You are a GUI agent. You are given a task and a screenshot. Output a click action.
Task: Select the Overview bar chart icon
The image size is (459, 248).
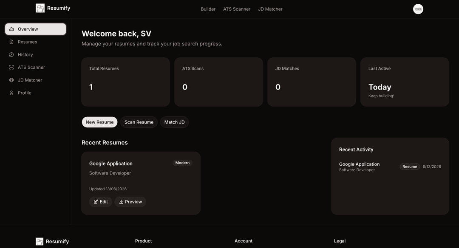pos(11,29)
